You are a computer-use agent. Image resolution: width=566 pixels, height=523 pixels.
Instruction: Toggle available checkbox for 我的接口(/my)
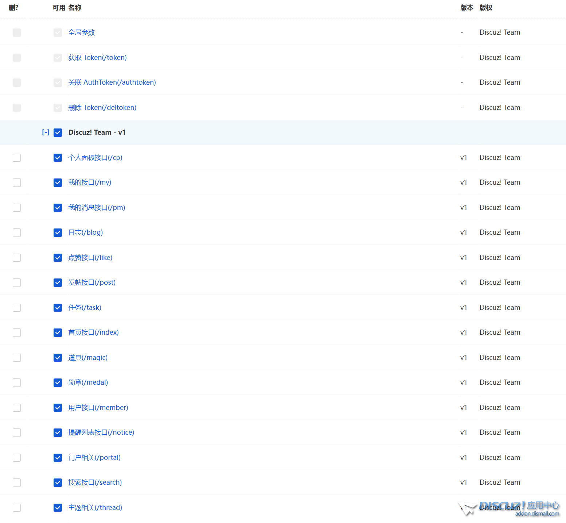click(x=58, y=182)
